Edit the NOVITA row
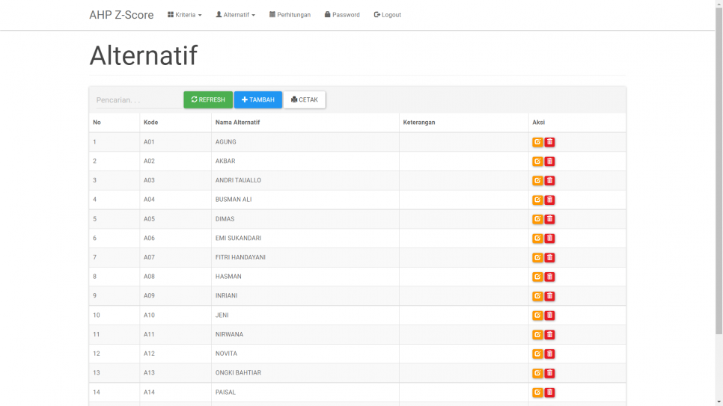 [537, 354]
